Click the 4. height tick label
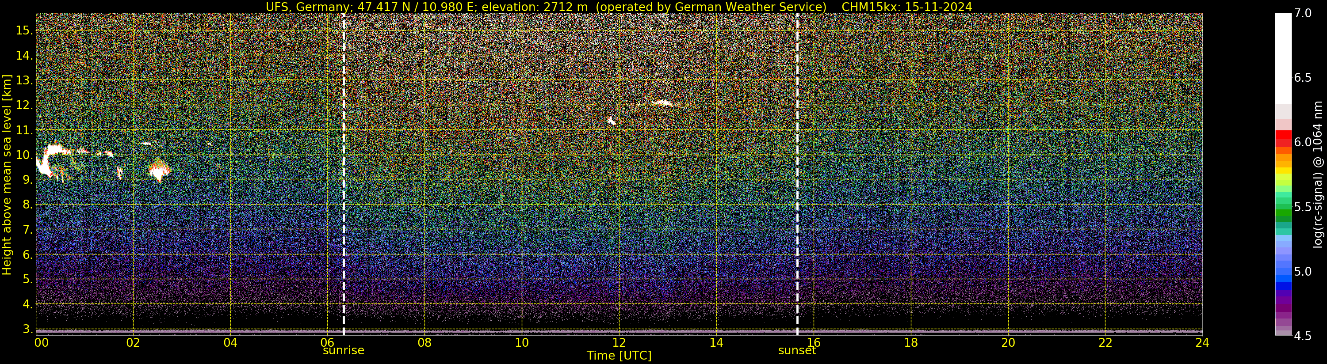Image resolution: width=1327 pixels, height=364 pixels. click(x=27, y=304)
